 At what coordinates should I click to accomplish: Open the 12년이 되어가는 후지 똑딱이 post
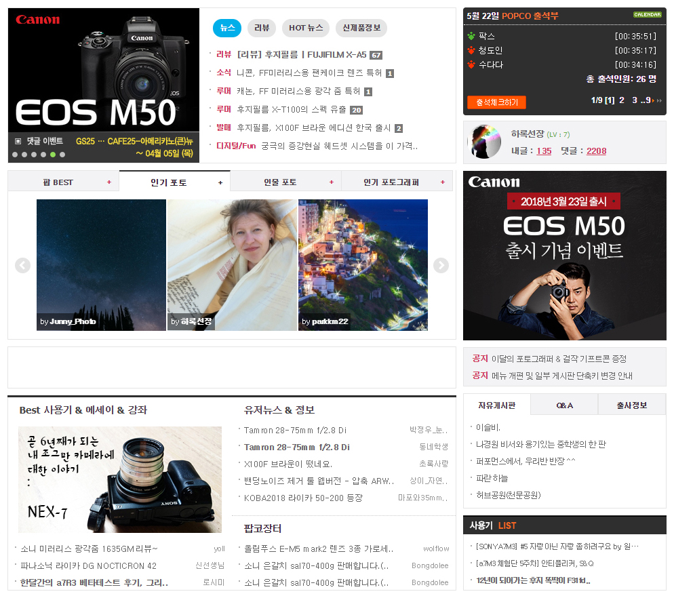pyautogui.click(x=533, y=580)
